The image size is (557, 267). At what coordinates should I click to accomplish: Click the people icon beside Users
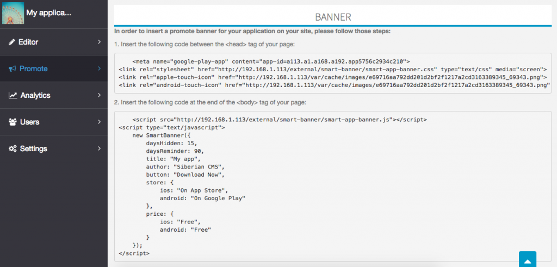pos(13,122)
